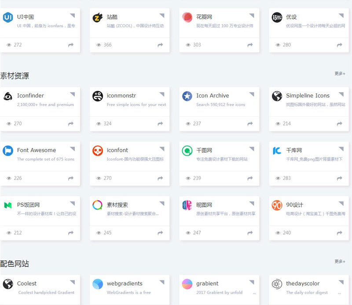Click the 花瓣网 red logo icon
352x305 pixels.
click(x=187, y=18)
